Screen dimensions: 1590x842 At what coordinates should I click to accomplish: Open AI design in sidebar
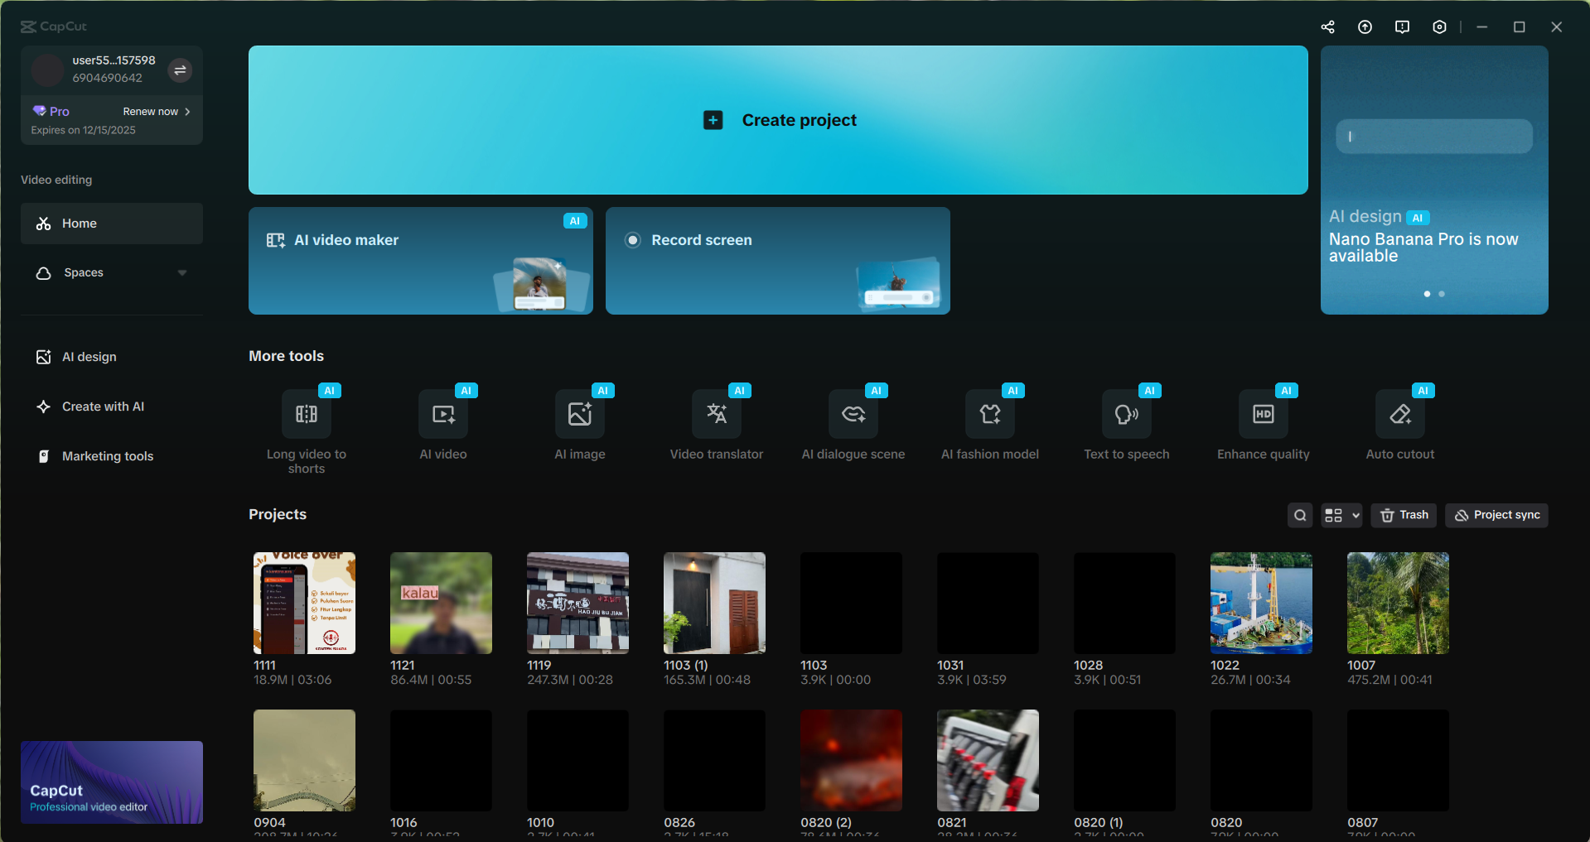112,357
